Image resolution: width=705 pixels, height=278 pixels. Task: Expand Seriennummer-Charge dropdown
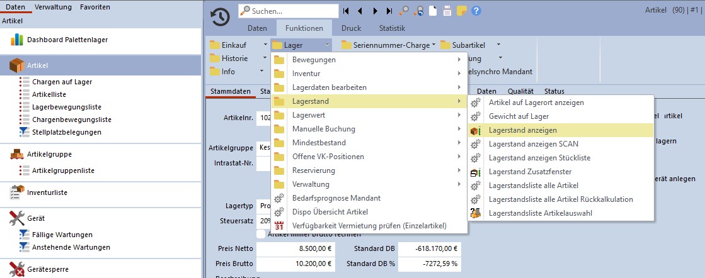[x=433, y=45]
